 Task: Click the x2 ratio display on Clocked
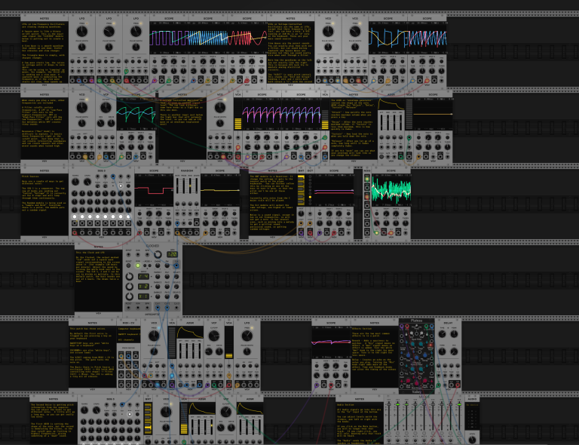coord(144,286)
